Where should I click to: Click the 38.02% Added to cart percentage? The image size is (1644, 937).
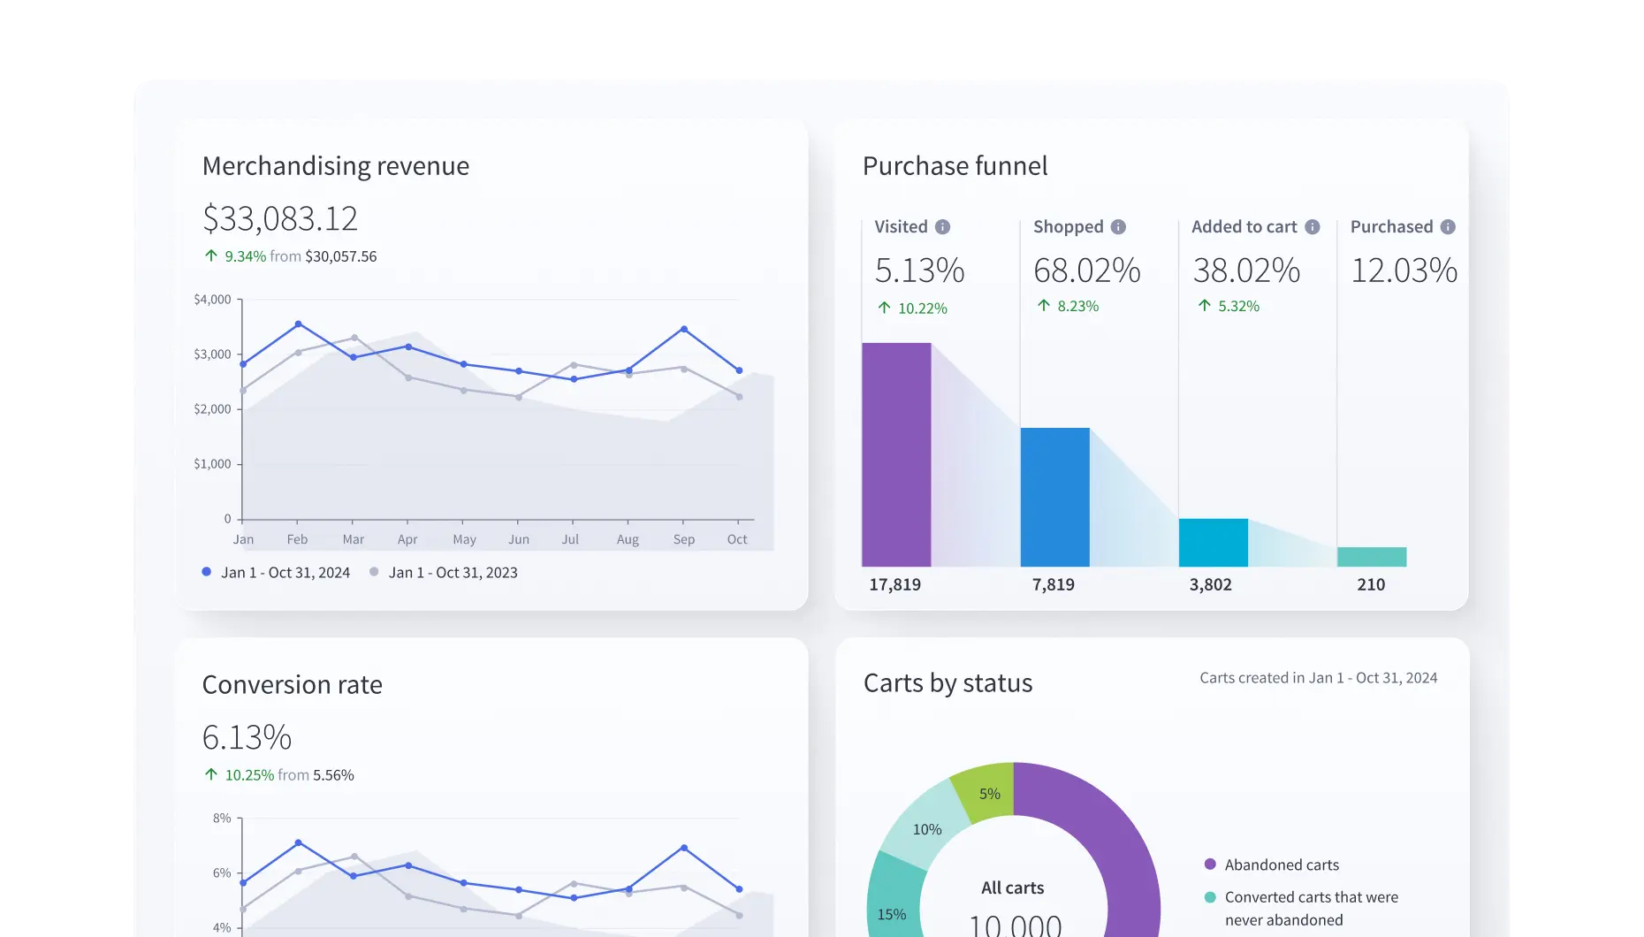[x=1246, y=270]
